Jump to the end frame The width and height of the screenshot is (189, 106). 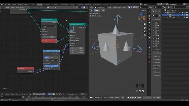[x=140, y=97]
